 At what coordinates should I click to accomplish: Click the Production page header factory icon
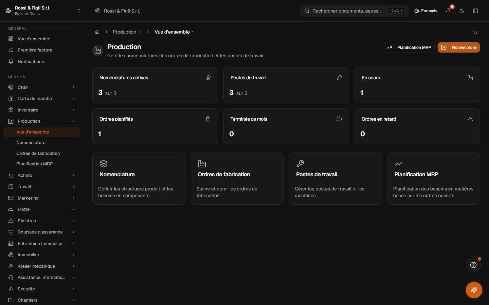pyautogui.click(x=98, y=51)
